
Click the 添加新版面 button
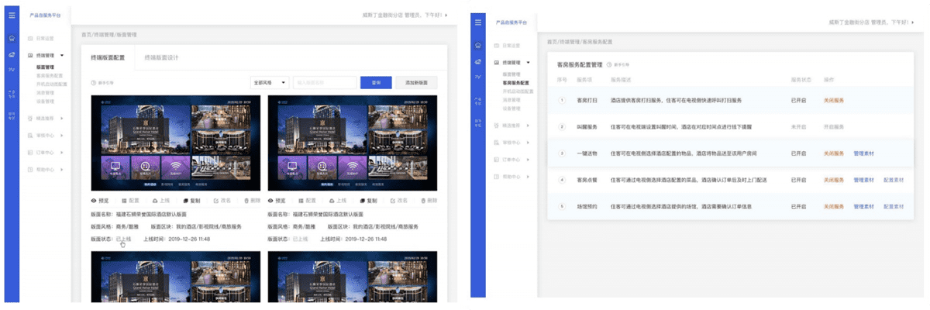416,82
